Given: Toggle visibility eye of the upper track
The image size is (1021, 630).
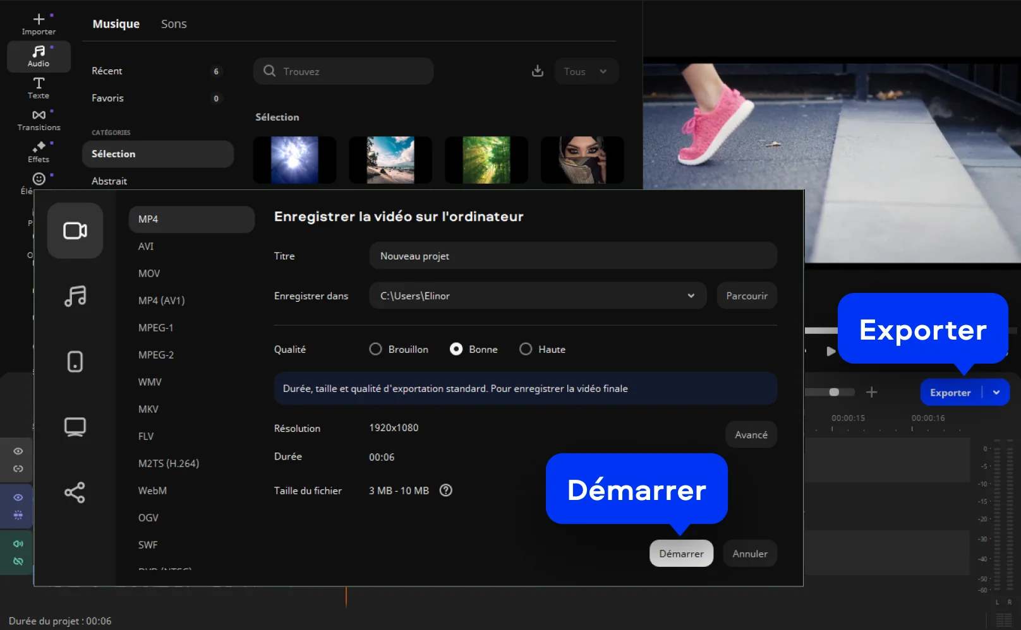Looking at the screenshot, I should point(18,451).
